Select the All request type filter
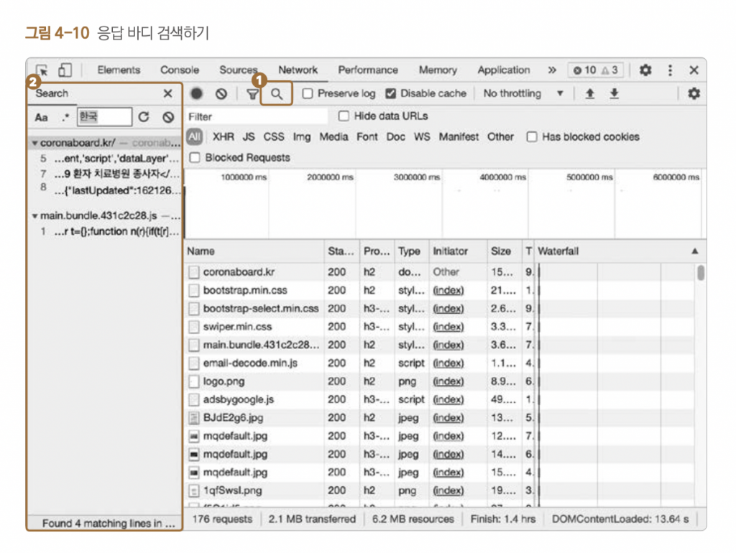 click(x=194, y=137)
